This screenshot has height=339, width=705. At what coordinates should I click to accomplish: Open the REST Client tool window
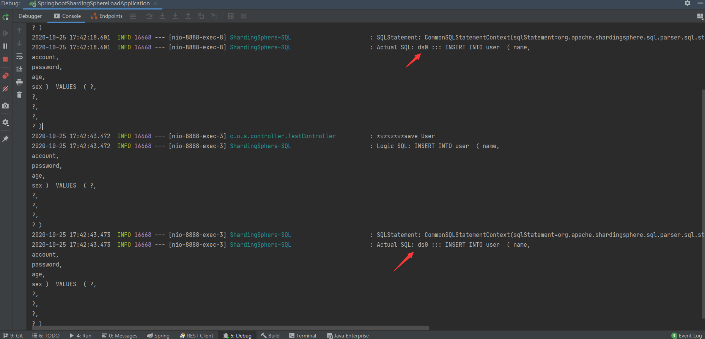click(197, 336)
